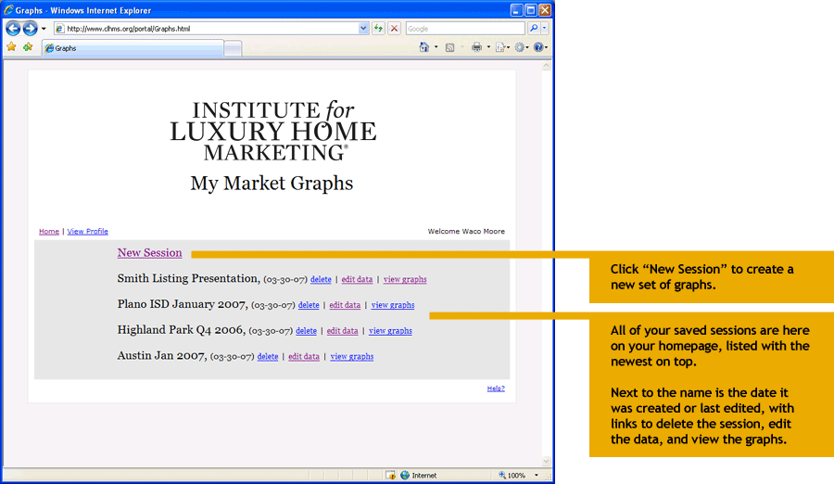Open a new blank tab

tap(233, 48)
